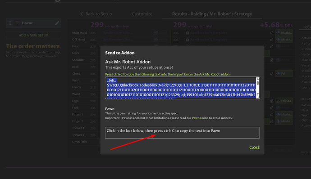The height and width of the screenshot is (179, 311).
Task: Click the export box scrollbar thumb
Action: click(x=258, y=83)
